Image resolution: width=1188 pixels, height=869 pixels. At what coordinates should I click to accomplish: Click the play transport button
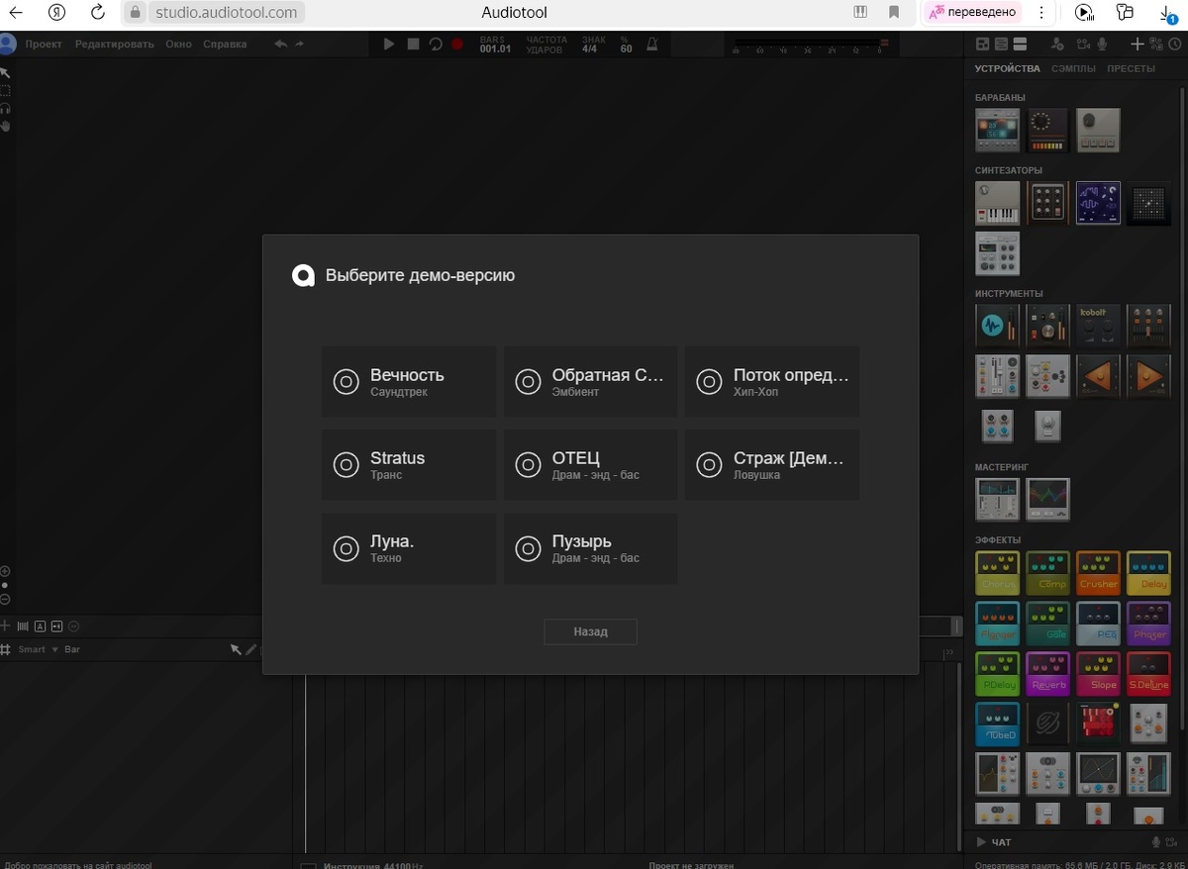tap(389, 45)
